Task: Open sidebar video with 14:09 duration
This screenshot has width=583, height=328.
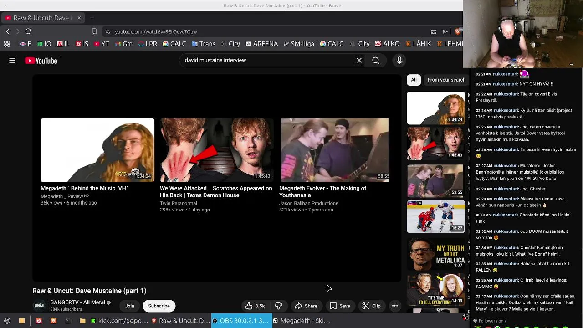Action: click(436, 289)
